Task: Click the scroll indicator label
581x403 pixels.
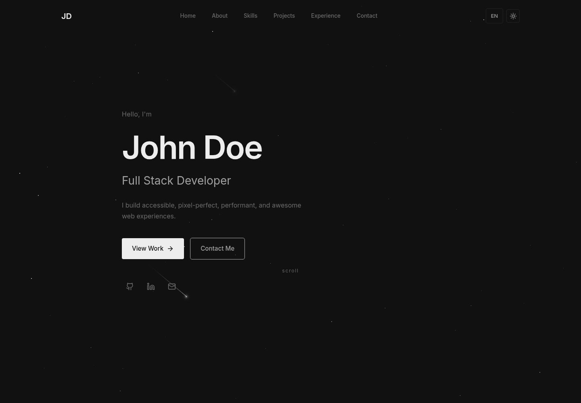Action: click(x=290, y=271)
